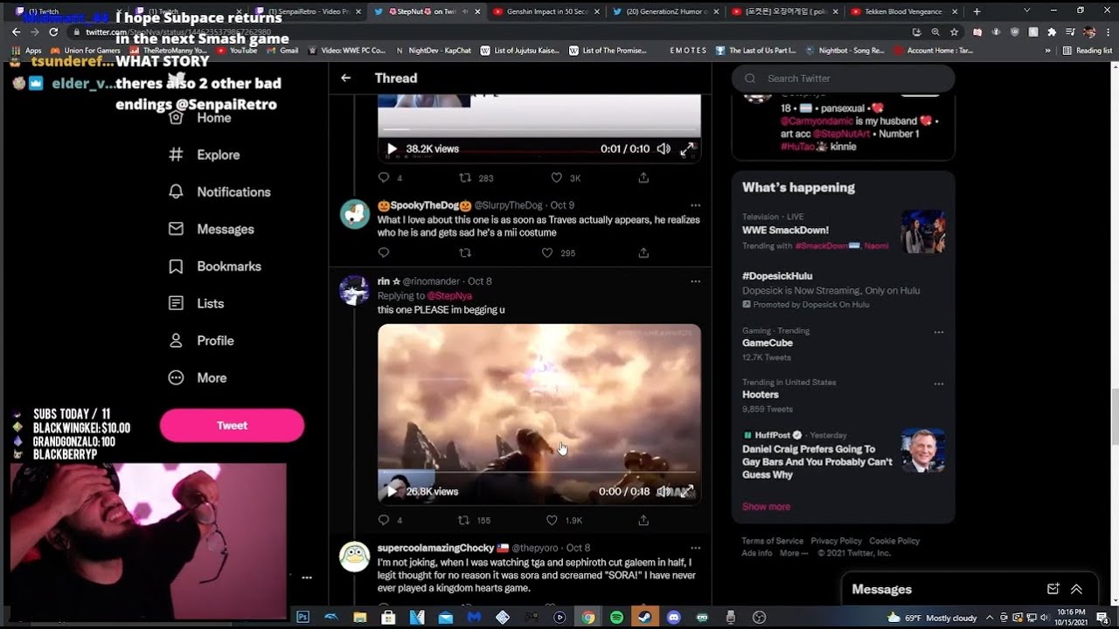Open Lists in the Twitter sidebar

click(196, 303)
